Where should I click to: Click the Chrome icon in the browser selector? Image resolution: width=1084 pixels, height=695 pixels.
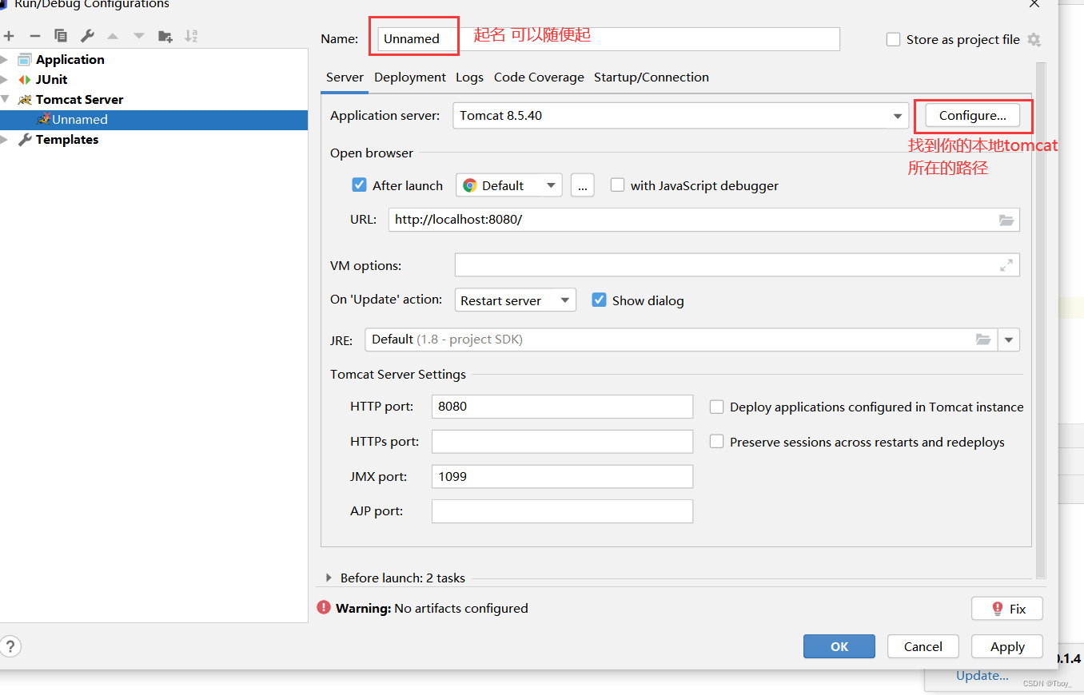pyautogui.click(x=470, y=185)
